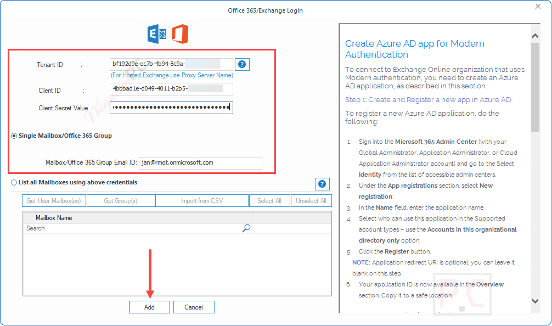The image size is (552, 326).
Task: Click the Client Secret Value field
Action: [x=171, y=108]
